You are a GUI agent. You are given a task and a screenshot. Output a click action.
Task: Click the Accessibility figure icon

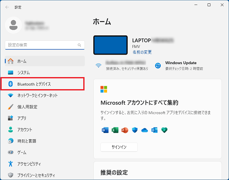tap(10, 164)
